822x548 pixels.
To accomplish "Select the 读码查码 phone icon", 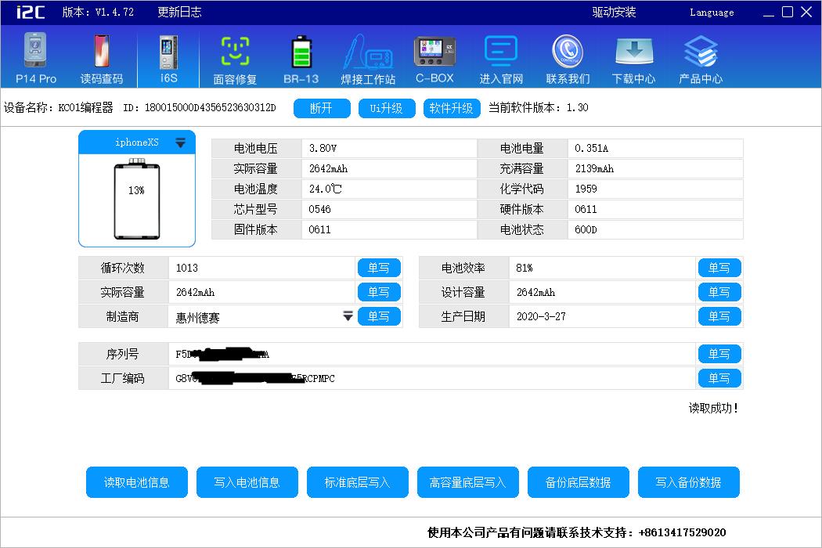I will 101,52.
